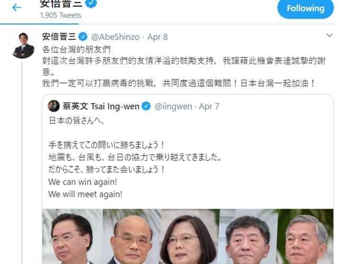
Task: Click the back arrow icon
Action: [x=16, y=7]
